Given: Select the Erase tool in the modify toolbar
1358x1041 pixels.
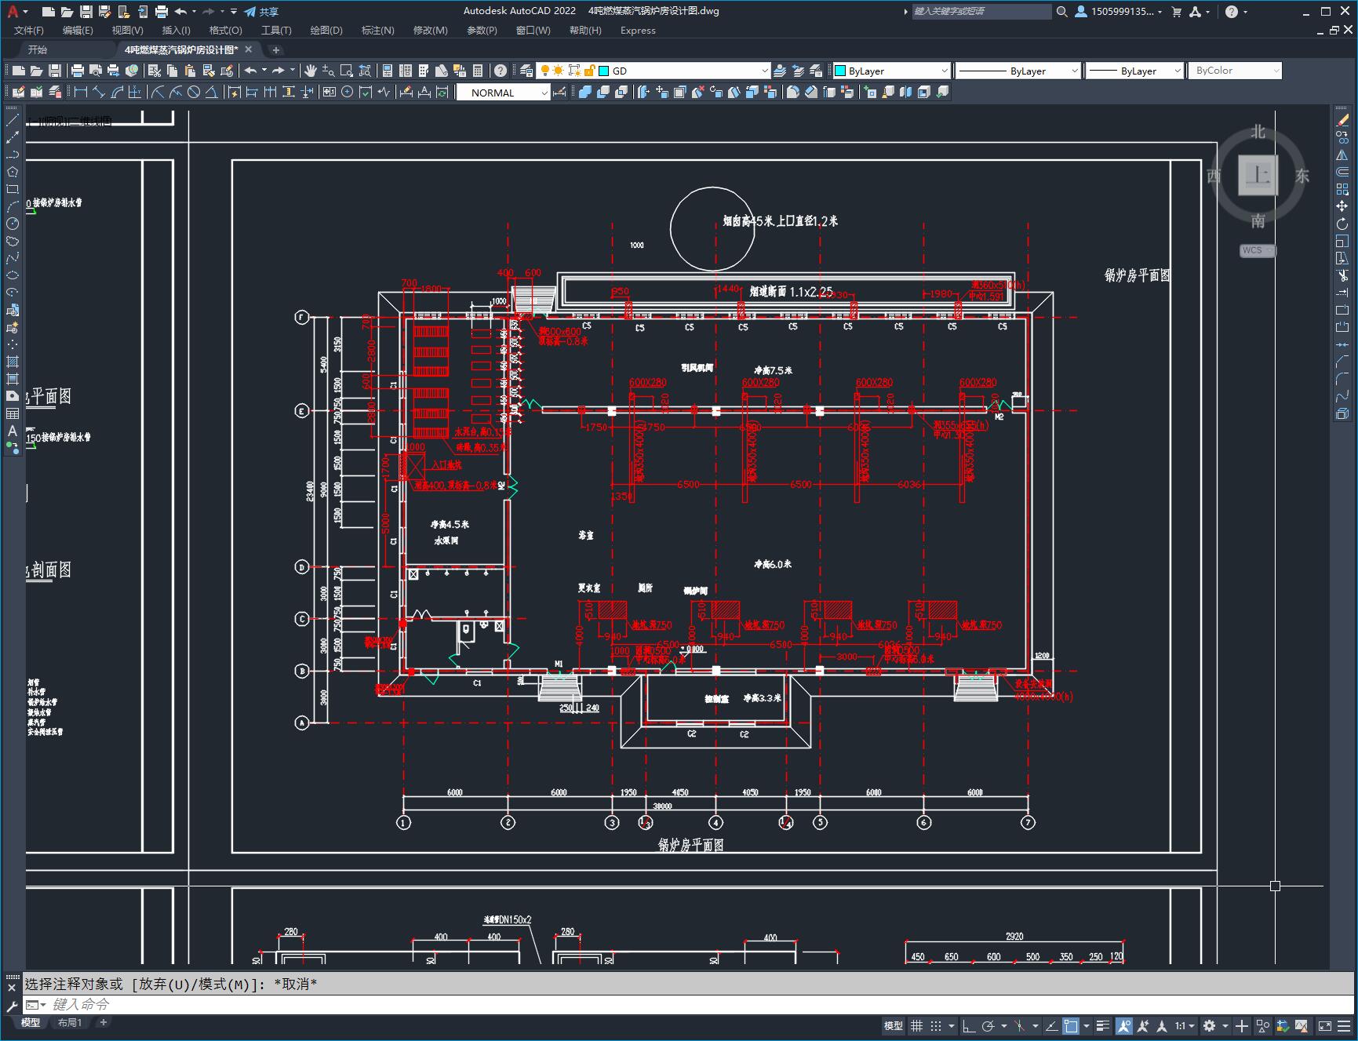Looking at the screenshot, I should pyautogui.click(x=1342, y=120).
